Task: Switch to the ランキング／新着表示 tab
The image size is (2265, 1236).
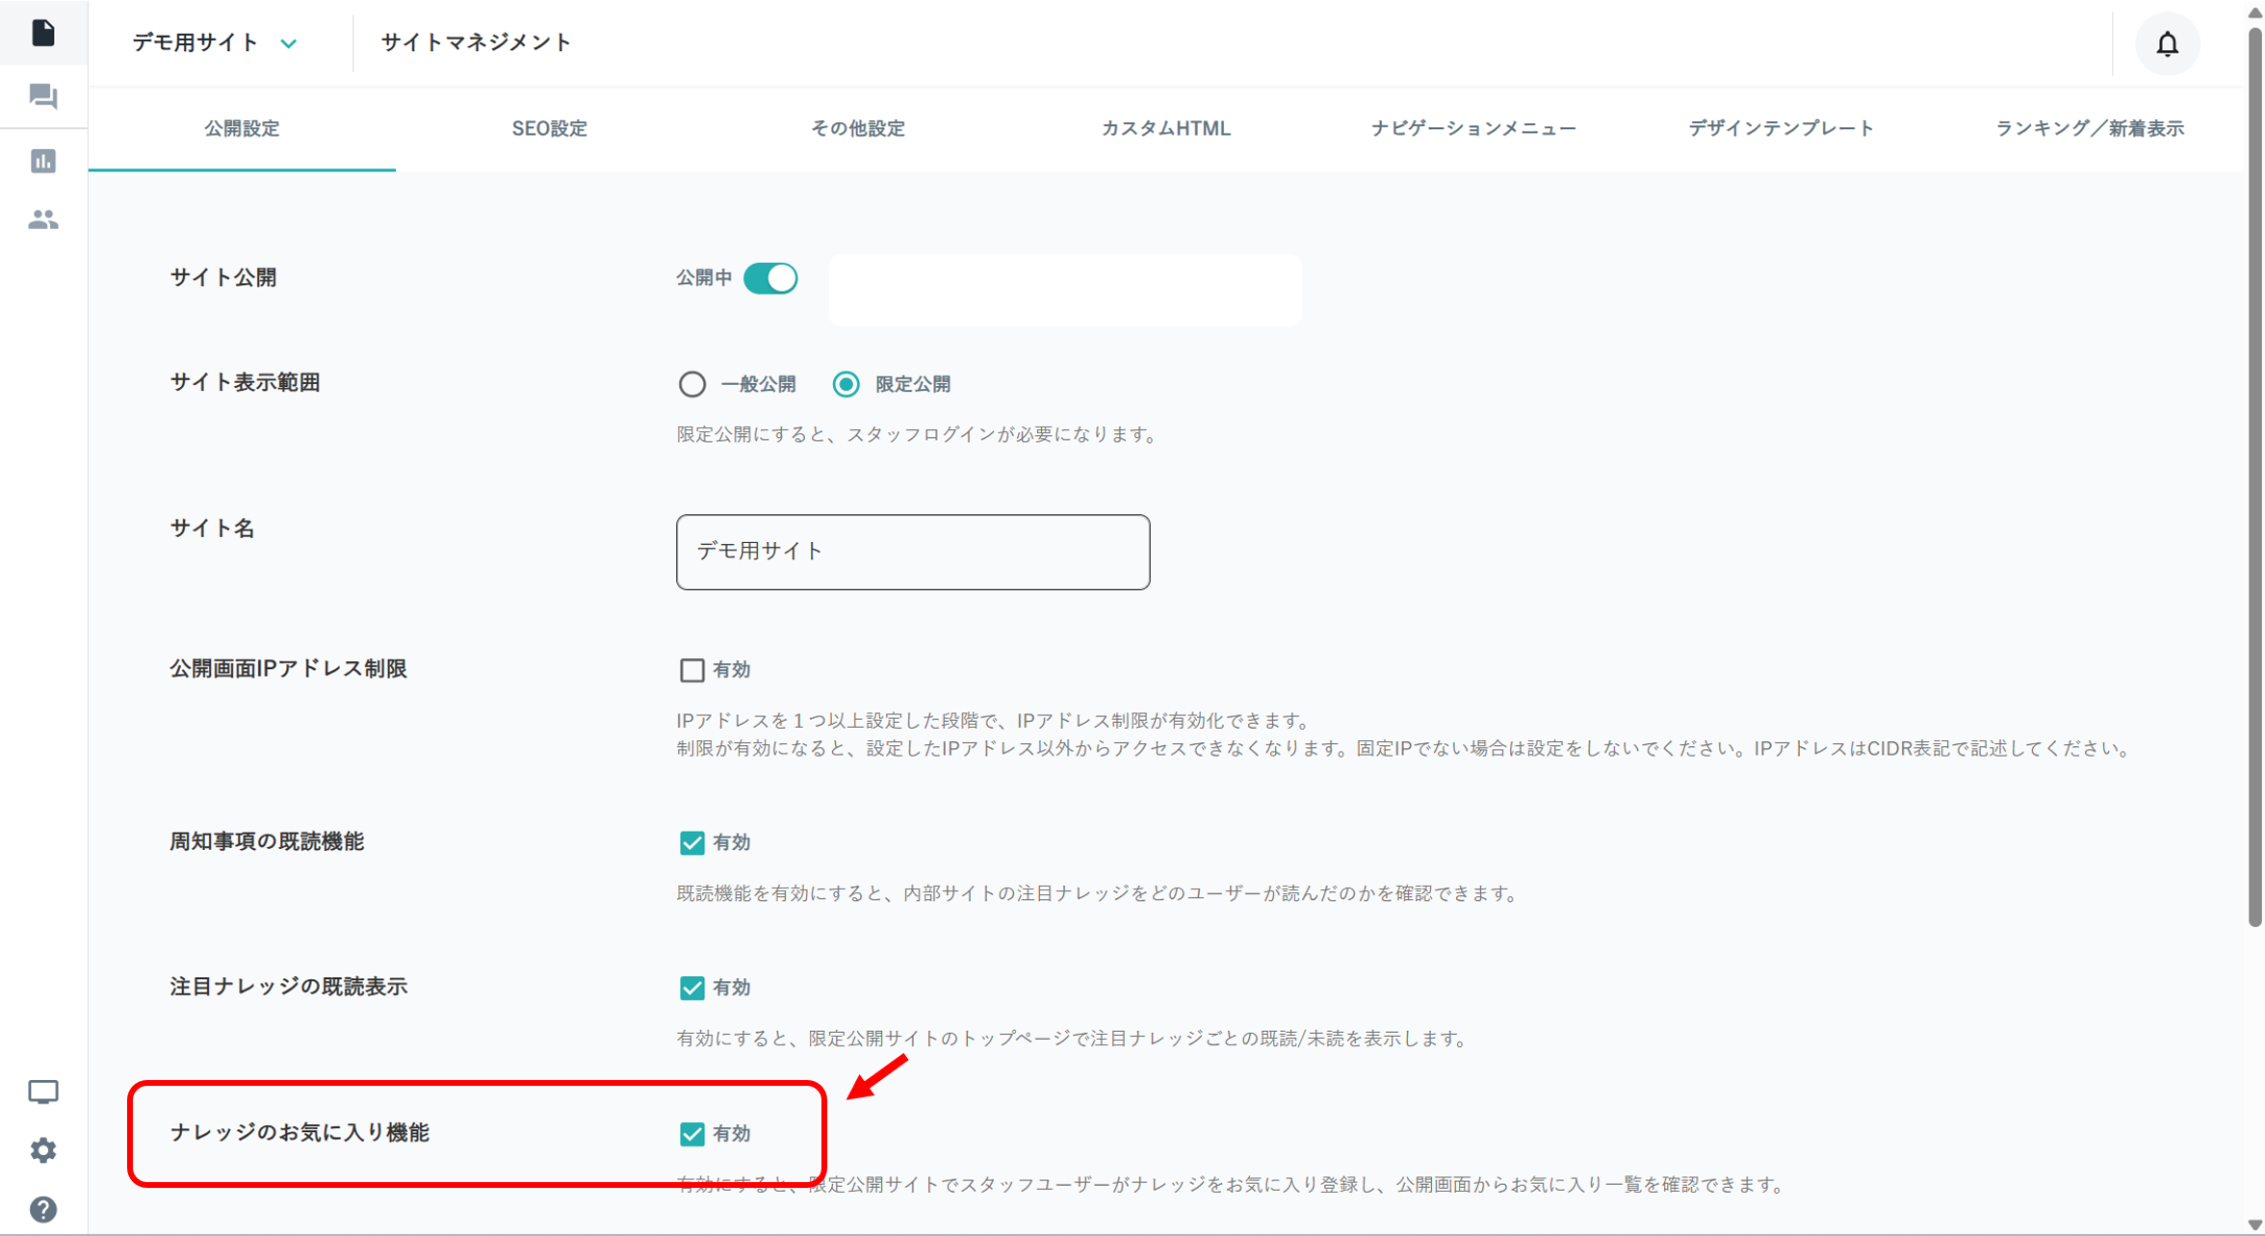Action: pyautogui.click(x=2090, y=129)
